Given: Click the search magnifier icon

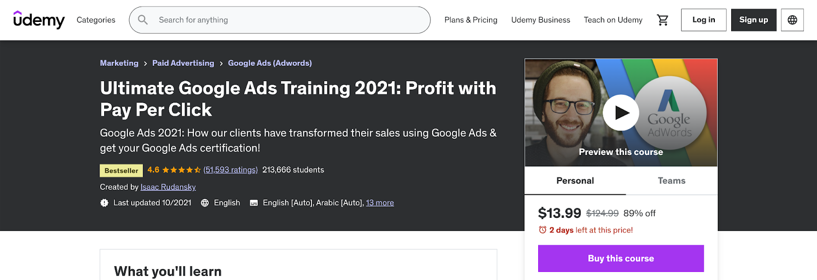Looking at the screenshot, I should click(x=143, y=20).
